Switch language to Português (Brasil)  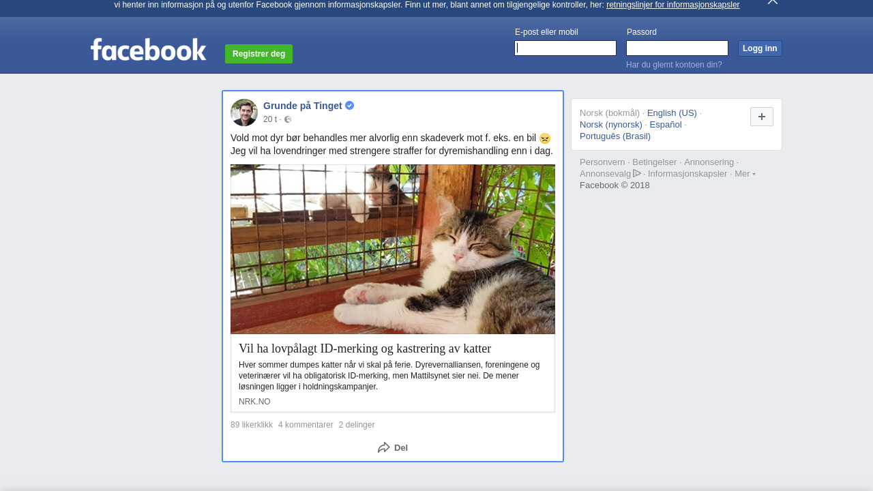click(x=615, y=136)
